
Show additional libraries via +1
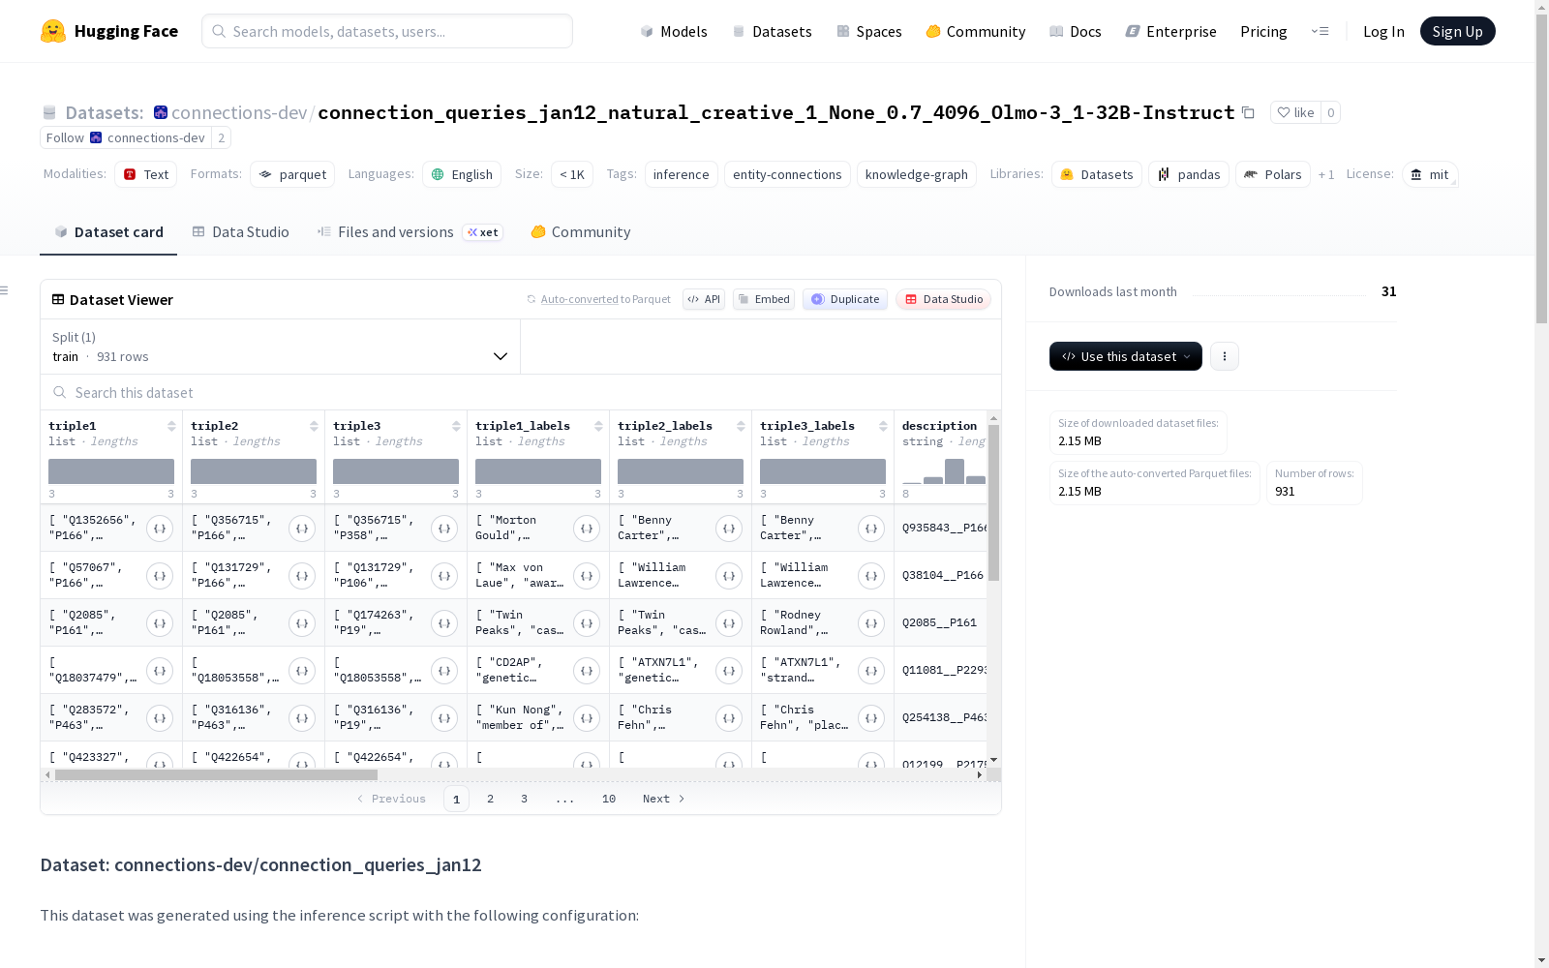pyautogui.click(x=1326, y=174)
